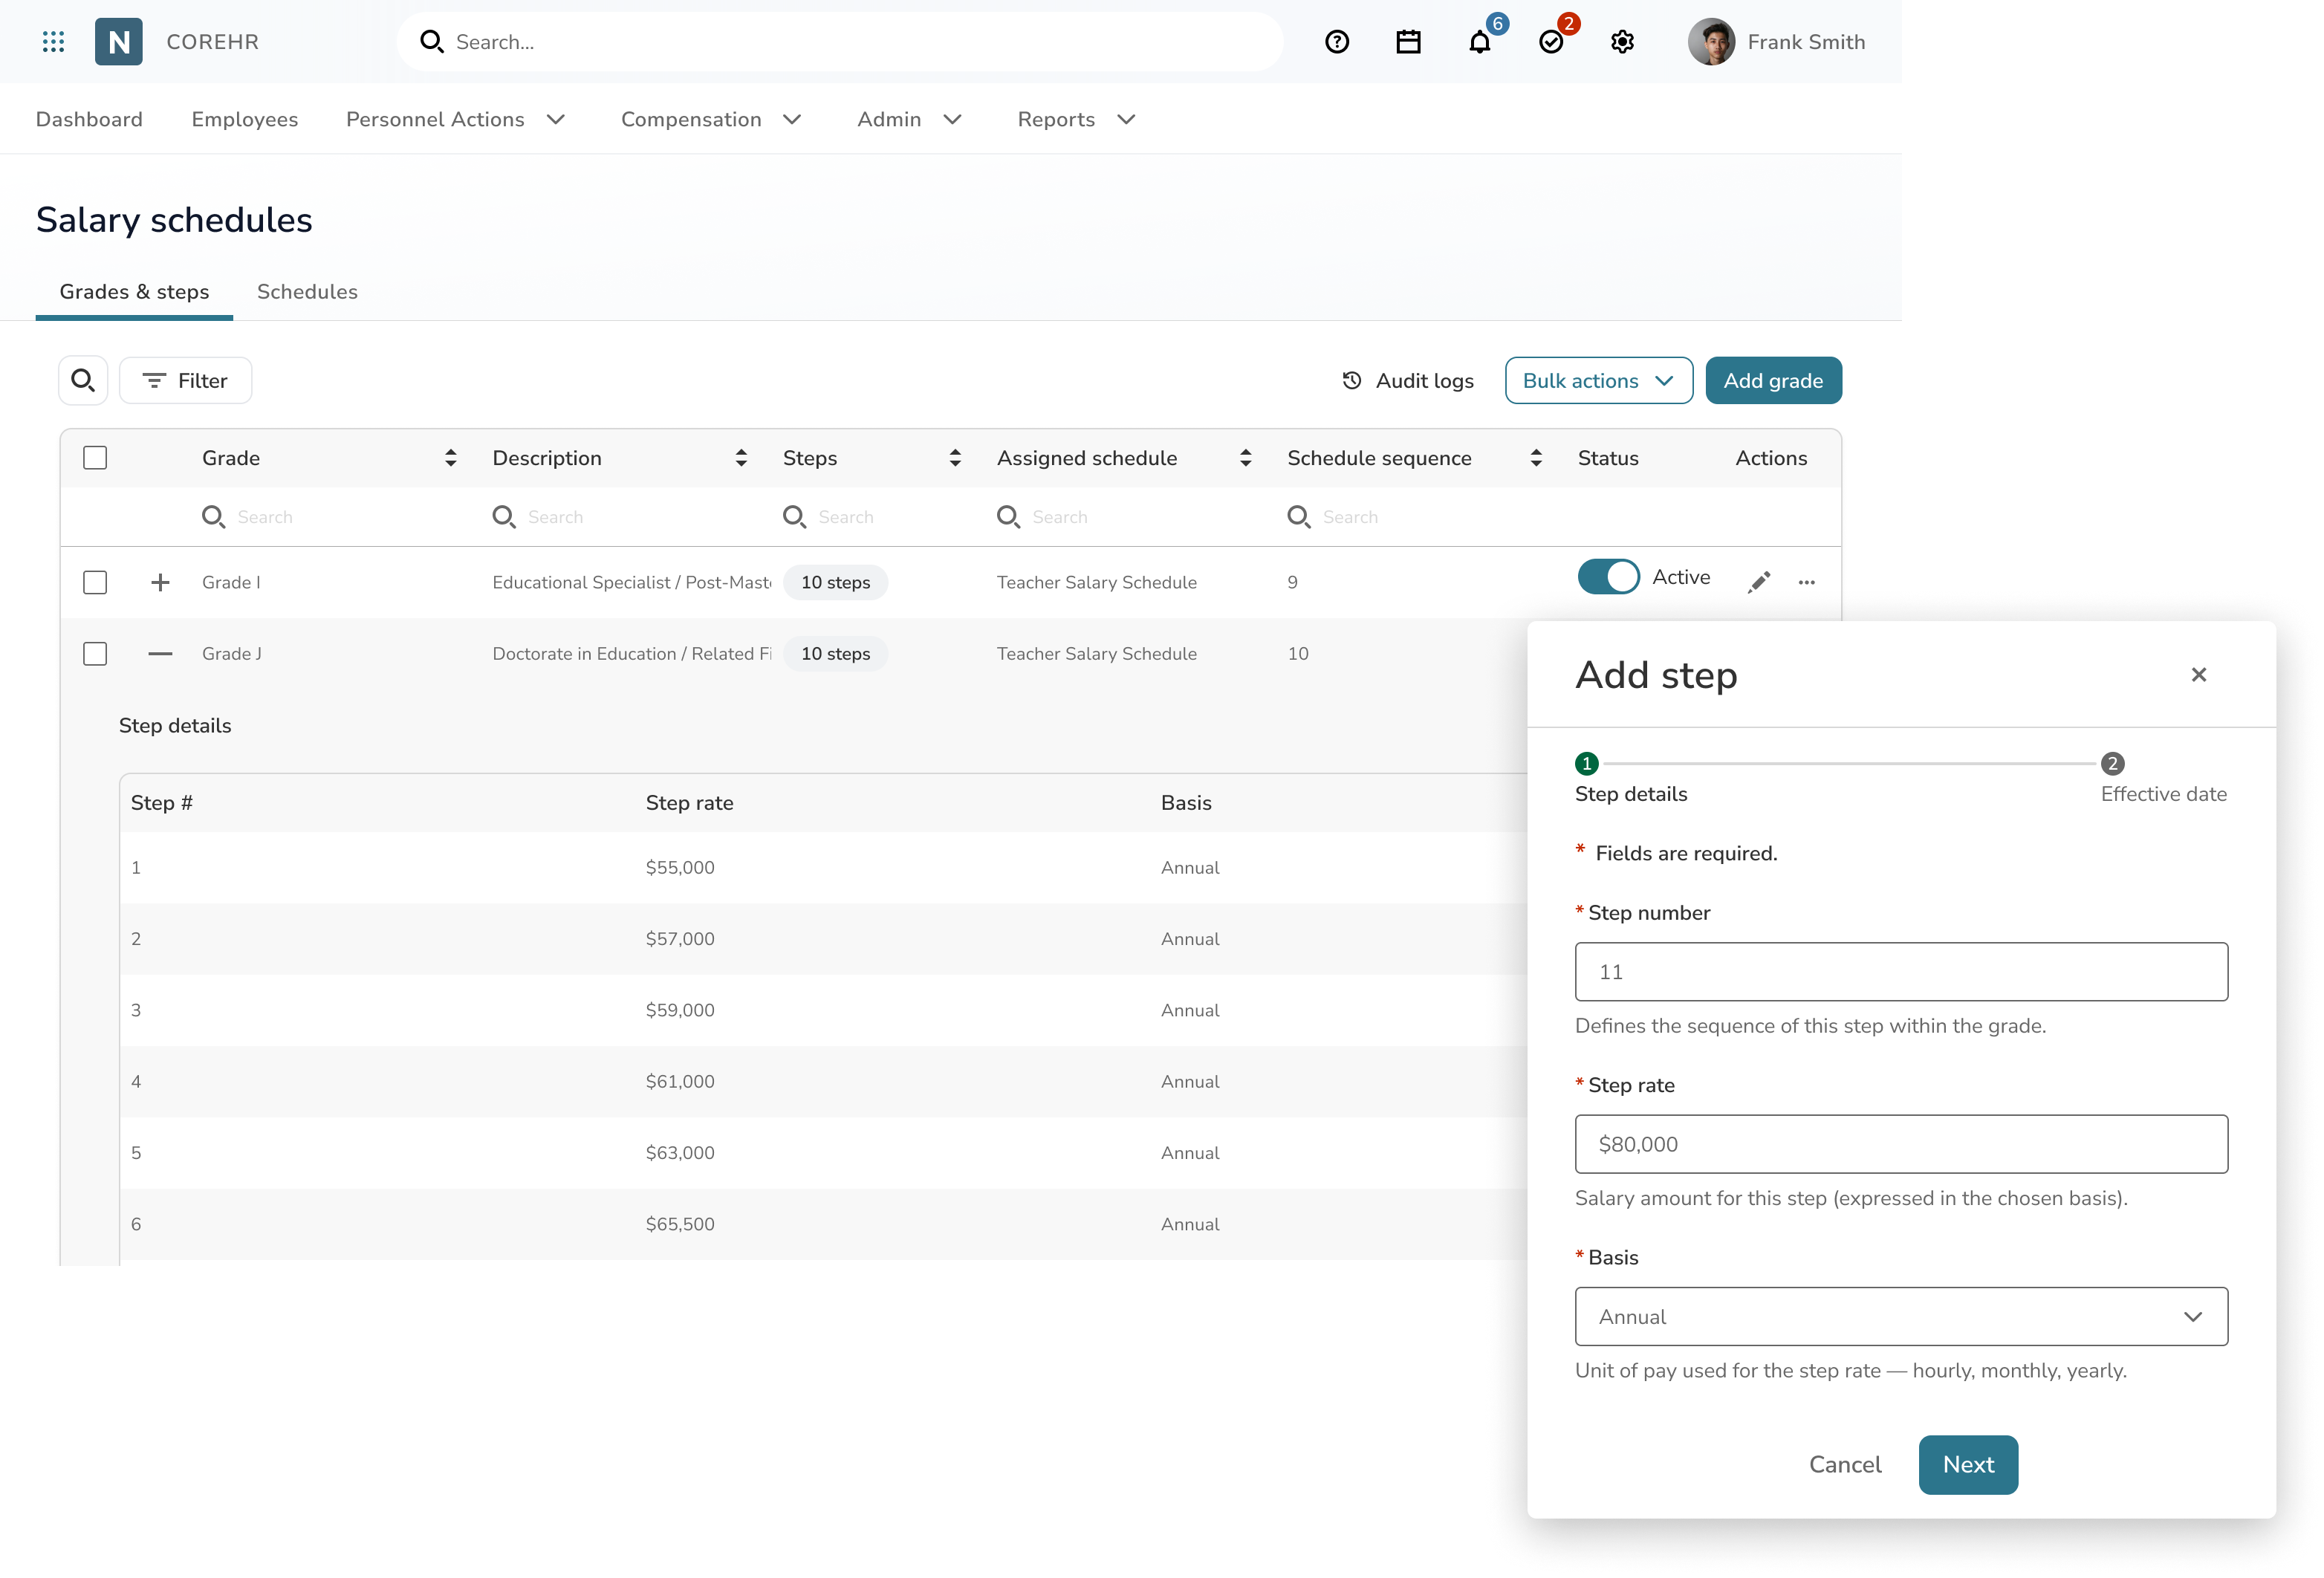This screenshot has height=1578, width=2324.
Task: Open the three-dot menu for Grade I
Action: point(1806,582)
